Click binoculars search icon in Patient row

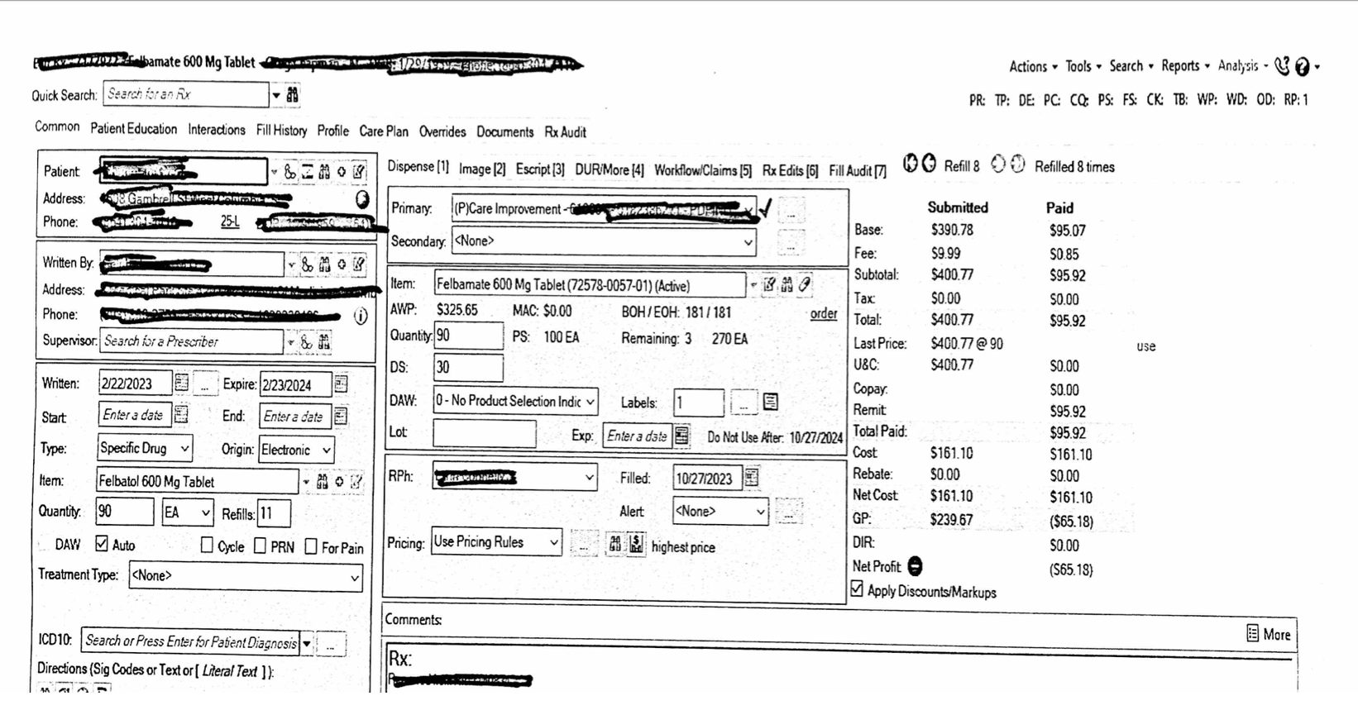(324, 172)
